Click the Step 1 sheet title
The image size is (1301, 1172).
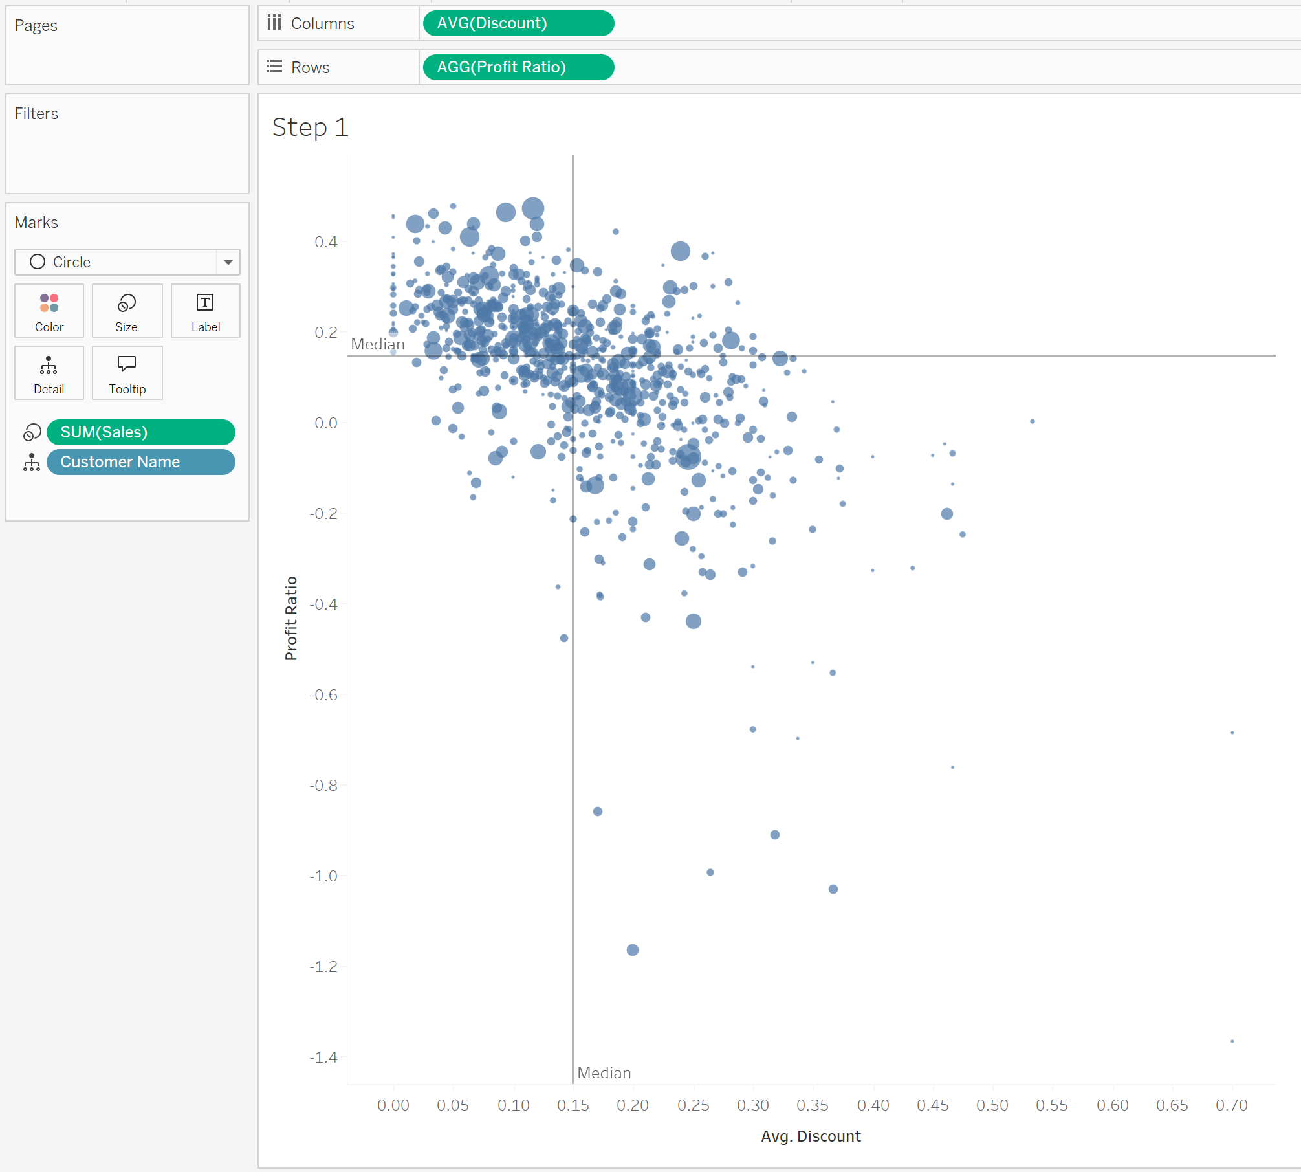click(311, 127)
